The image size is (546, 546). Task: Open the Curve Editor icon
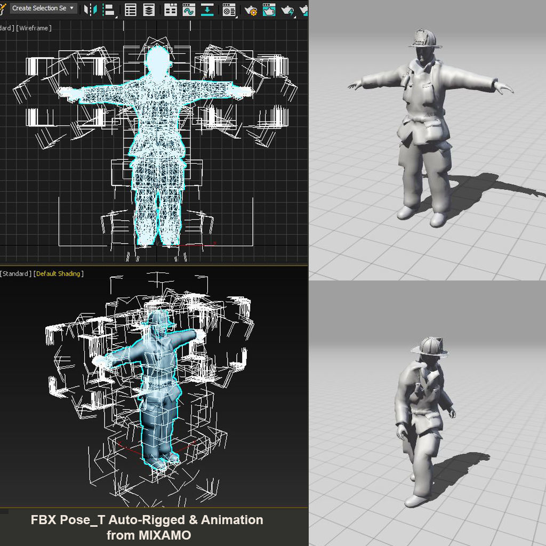[x=189, y=10]
